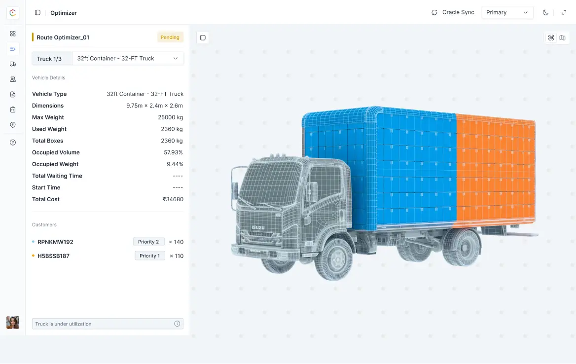Enter fullscreen with the expand icon
576x364 pixels.
(x=564, y=13)
